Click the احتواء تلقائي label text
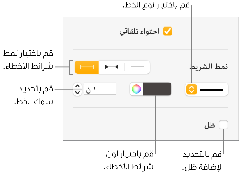The image size is (239, 174). [139, 32]
